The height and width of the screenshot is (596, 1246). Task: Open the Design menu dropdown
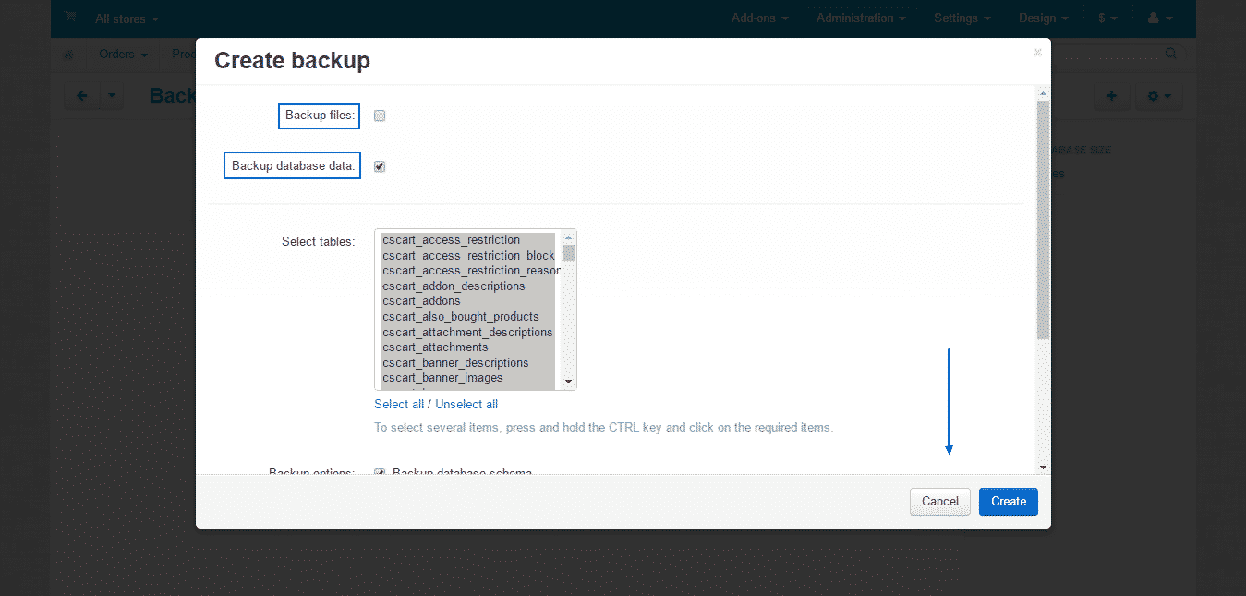pyautogui.click(x=1042, y=18)
